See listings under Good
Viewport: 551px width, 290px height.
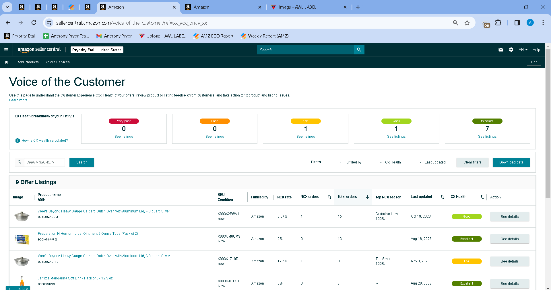click(396, 137)
